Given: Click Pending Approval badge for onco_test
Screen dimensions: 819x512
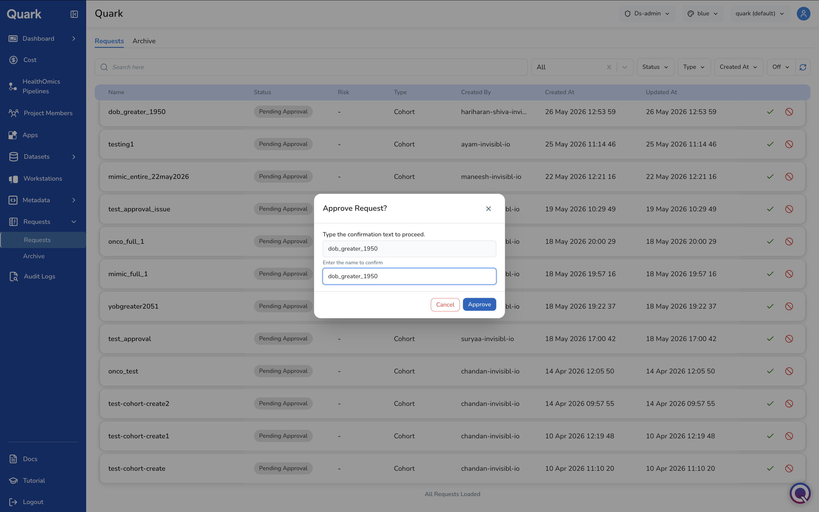Looking at the screenshot, I should tap(283, 371).
